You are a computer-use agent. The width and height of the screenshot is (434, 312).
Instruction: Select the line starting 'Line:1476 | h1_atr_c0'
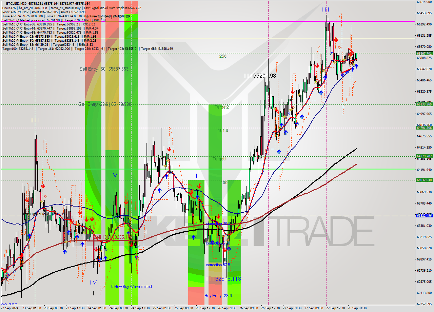pyautogui.click(x=72, y=8)
